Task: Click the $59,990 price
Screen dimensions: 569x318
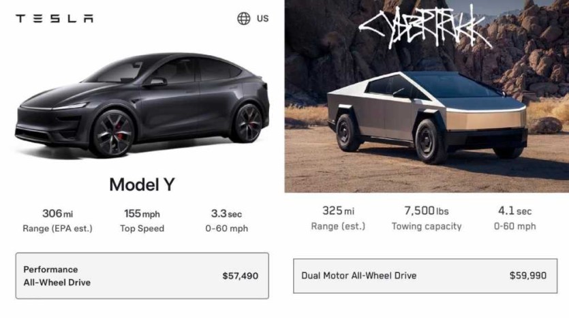Action: pyautogui.click(x=527, y=276)
